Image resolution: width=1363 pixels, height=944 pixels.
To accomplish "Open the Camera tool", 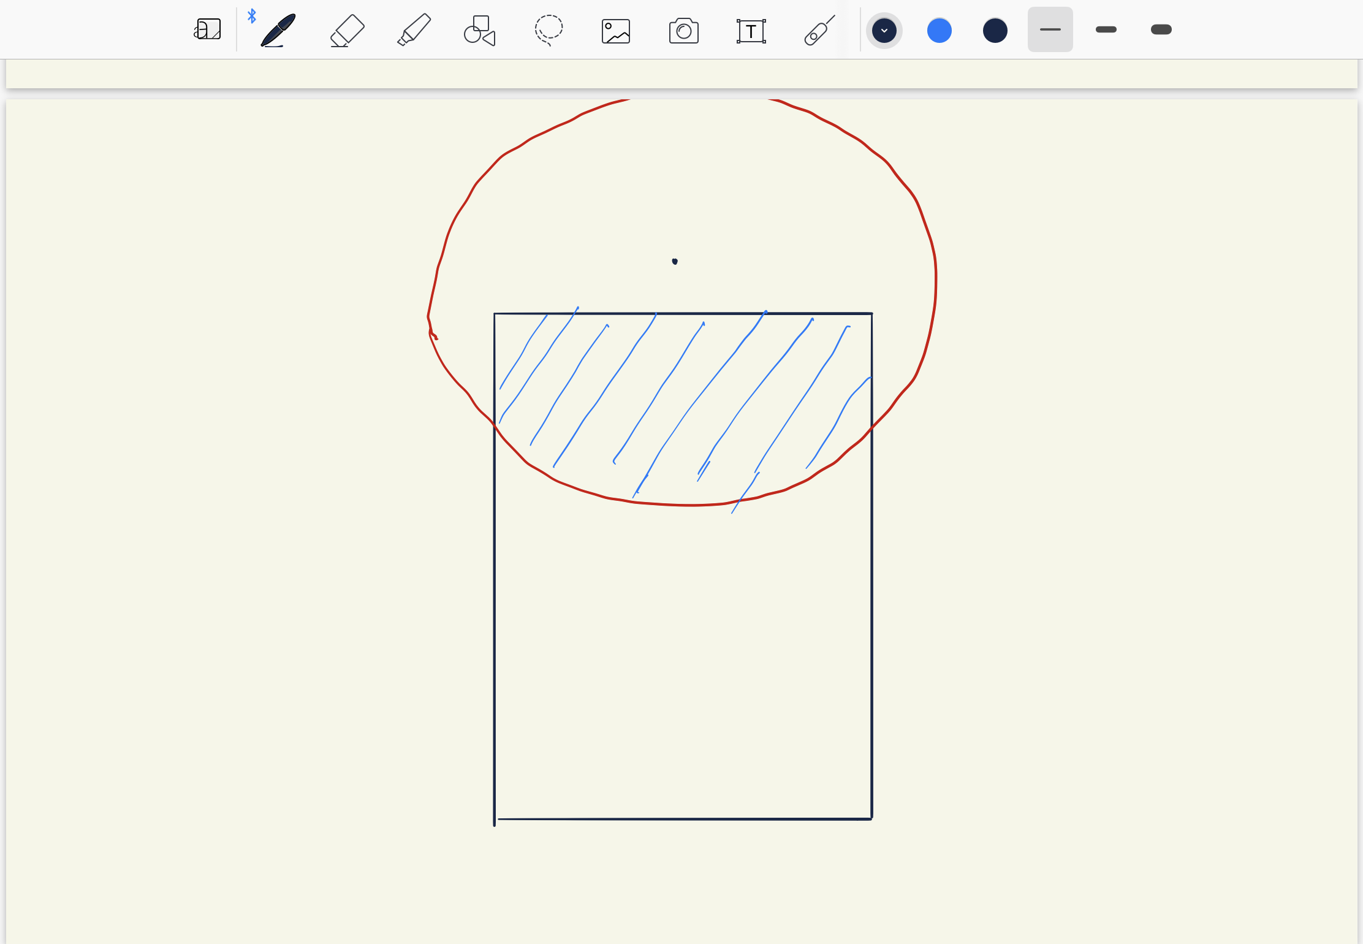I will click(683, 29).
